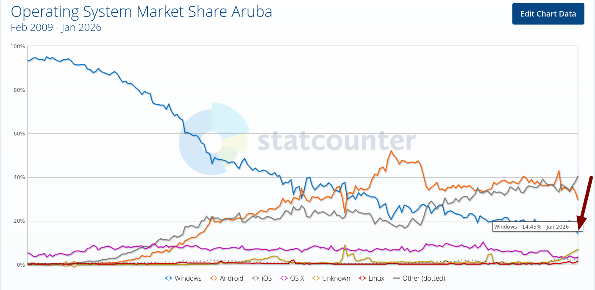Toggle the Unknown series legend label
The width and height of the screenshot is (595, 290).
(336, 278)
